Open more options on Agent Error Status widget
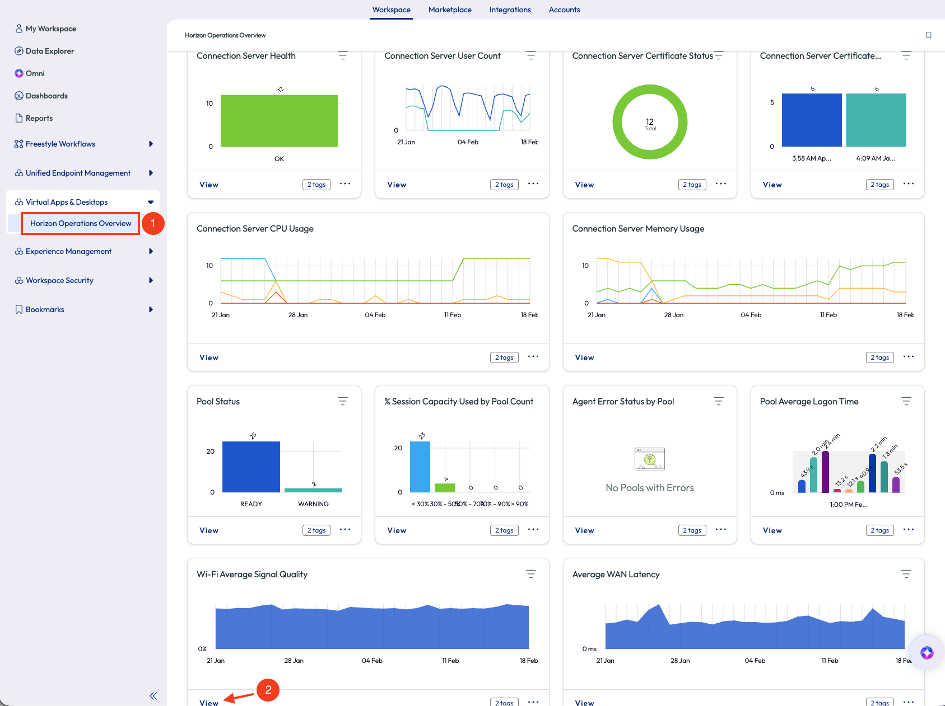 click(720, 530)
